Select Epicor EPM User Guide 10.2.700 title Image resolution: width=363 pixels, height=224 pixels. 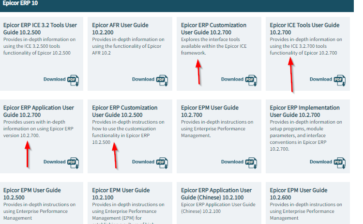(x=210, y=111)
